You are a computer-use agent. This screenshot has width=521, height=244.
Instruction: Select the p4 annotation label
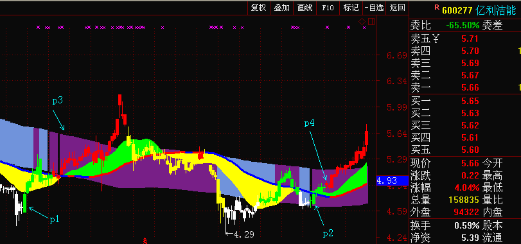pos(310,123)
